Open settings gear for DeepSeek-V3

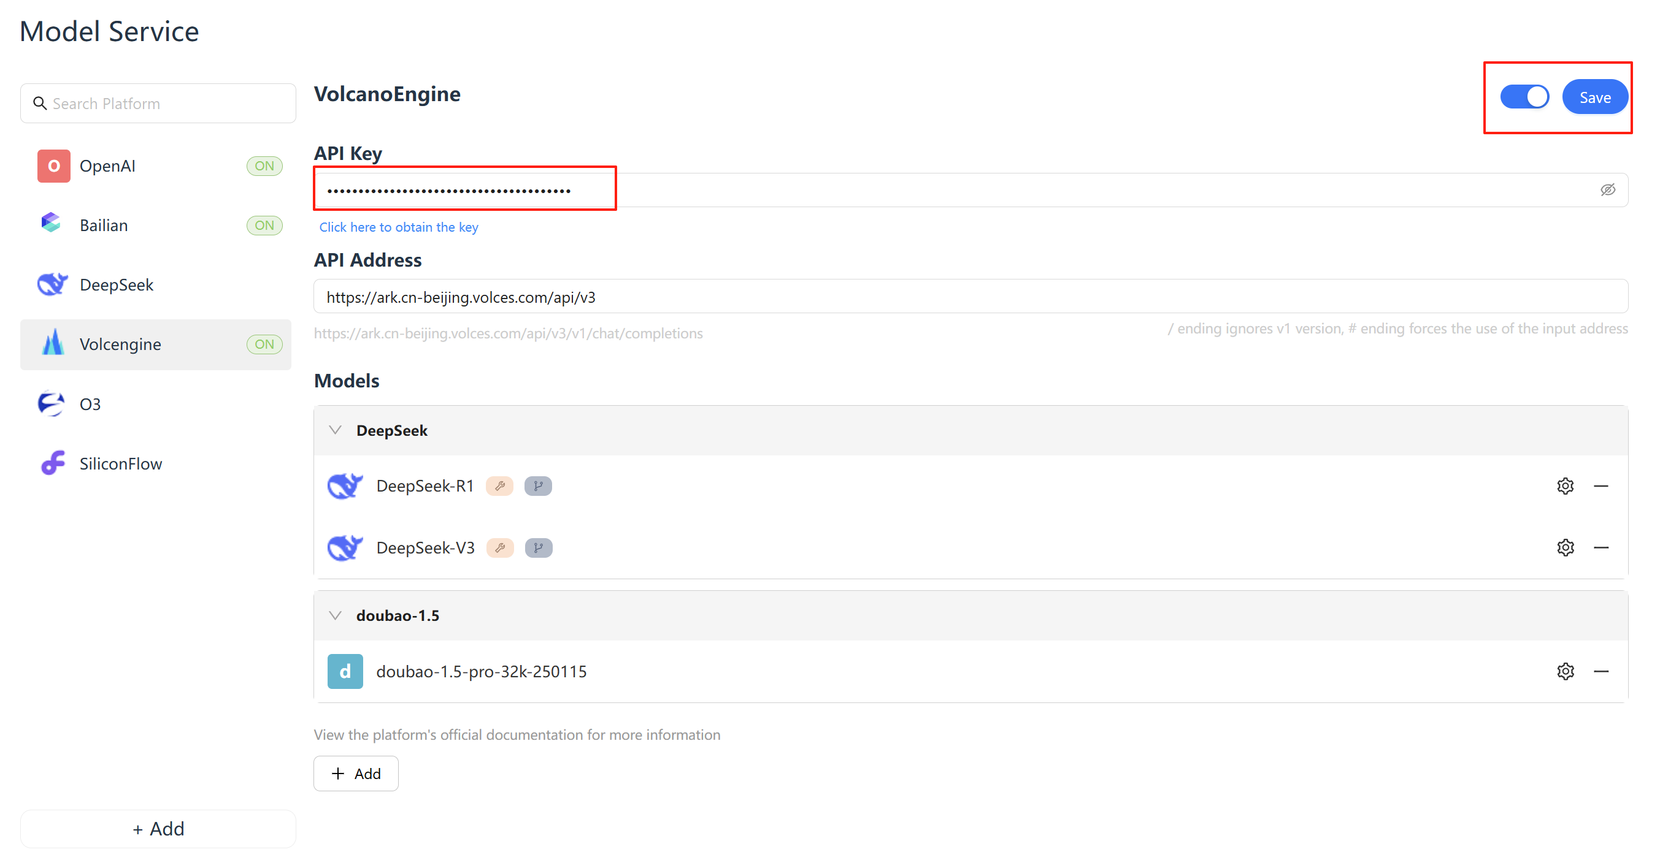click(x=1566, y=547)
